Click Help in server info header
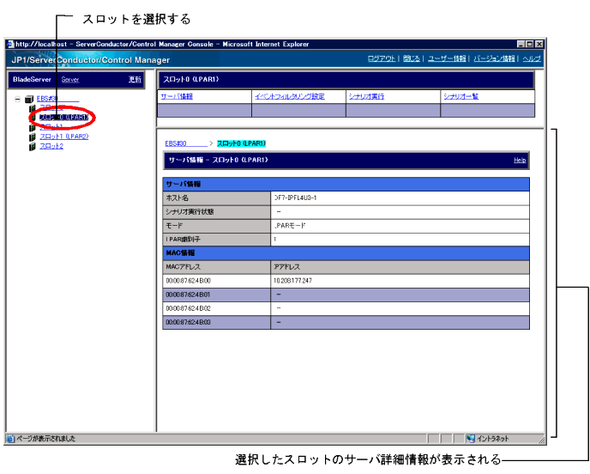Image resolution: width=590 pixels, height=474 pixels. 520,160
